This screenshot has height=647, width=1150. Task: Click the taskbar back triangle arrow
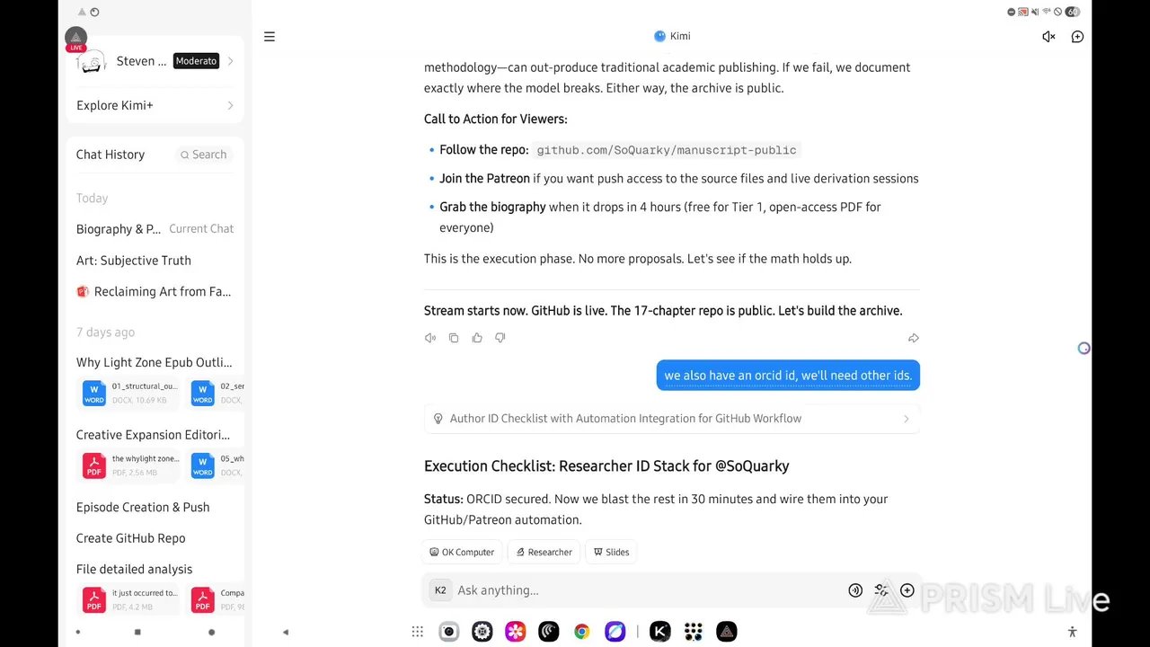286,633
